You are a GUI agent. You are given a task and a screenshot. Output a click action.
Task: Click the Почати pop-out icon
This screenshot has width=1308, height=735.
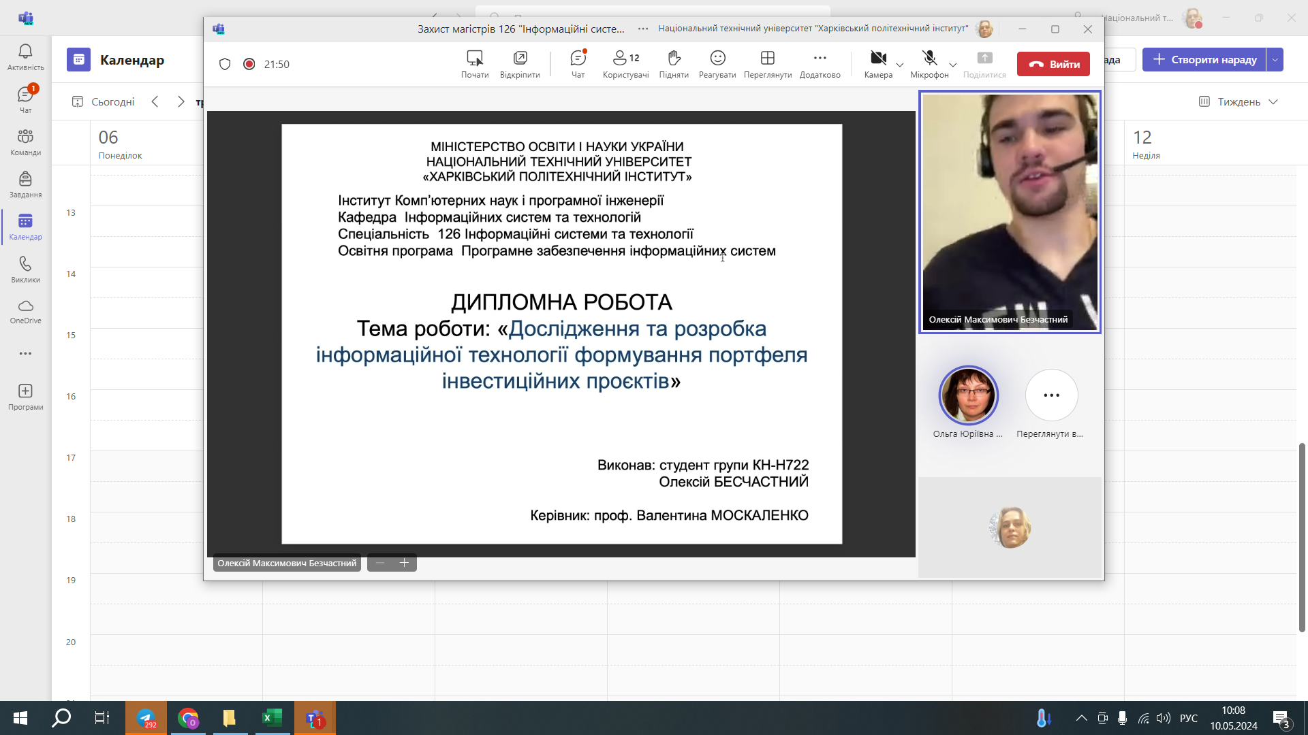475,59
